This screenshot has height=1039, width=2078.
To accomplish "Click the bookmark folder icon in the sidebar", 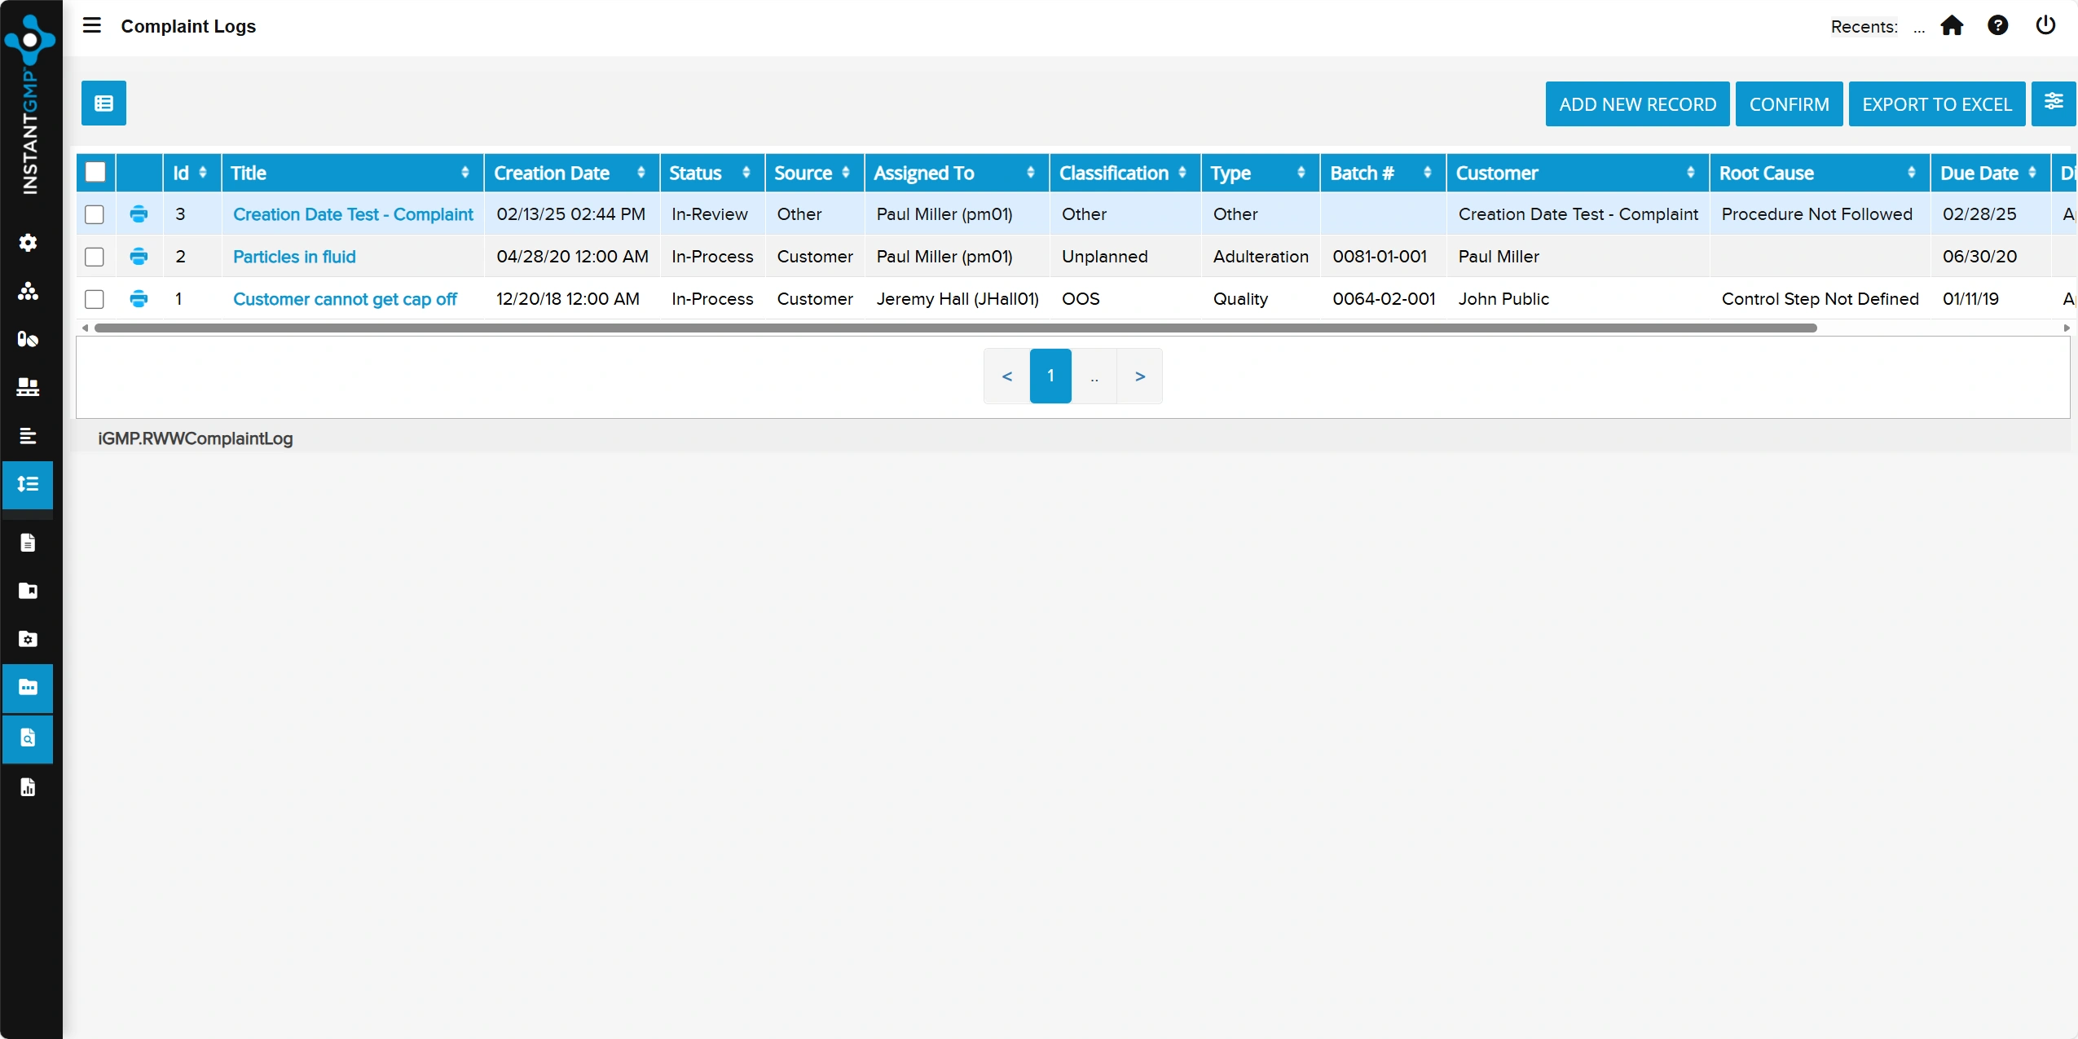I will 29,591.
